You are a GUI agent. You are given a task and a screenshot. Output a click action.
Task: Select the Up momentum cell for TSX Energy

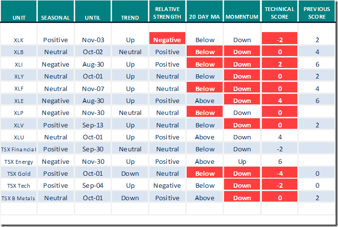[x=242, y=161]
